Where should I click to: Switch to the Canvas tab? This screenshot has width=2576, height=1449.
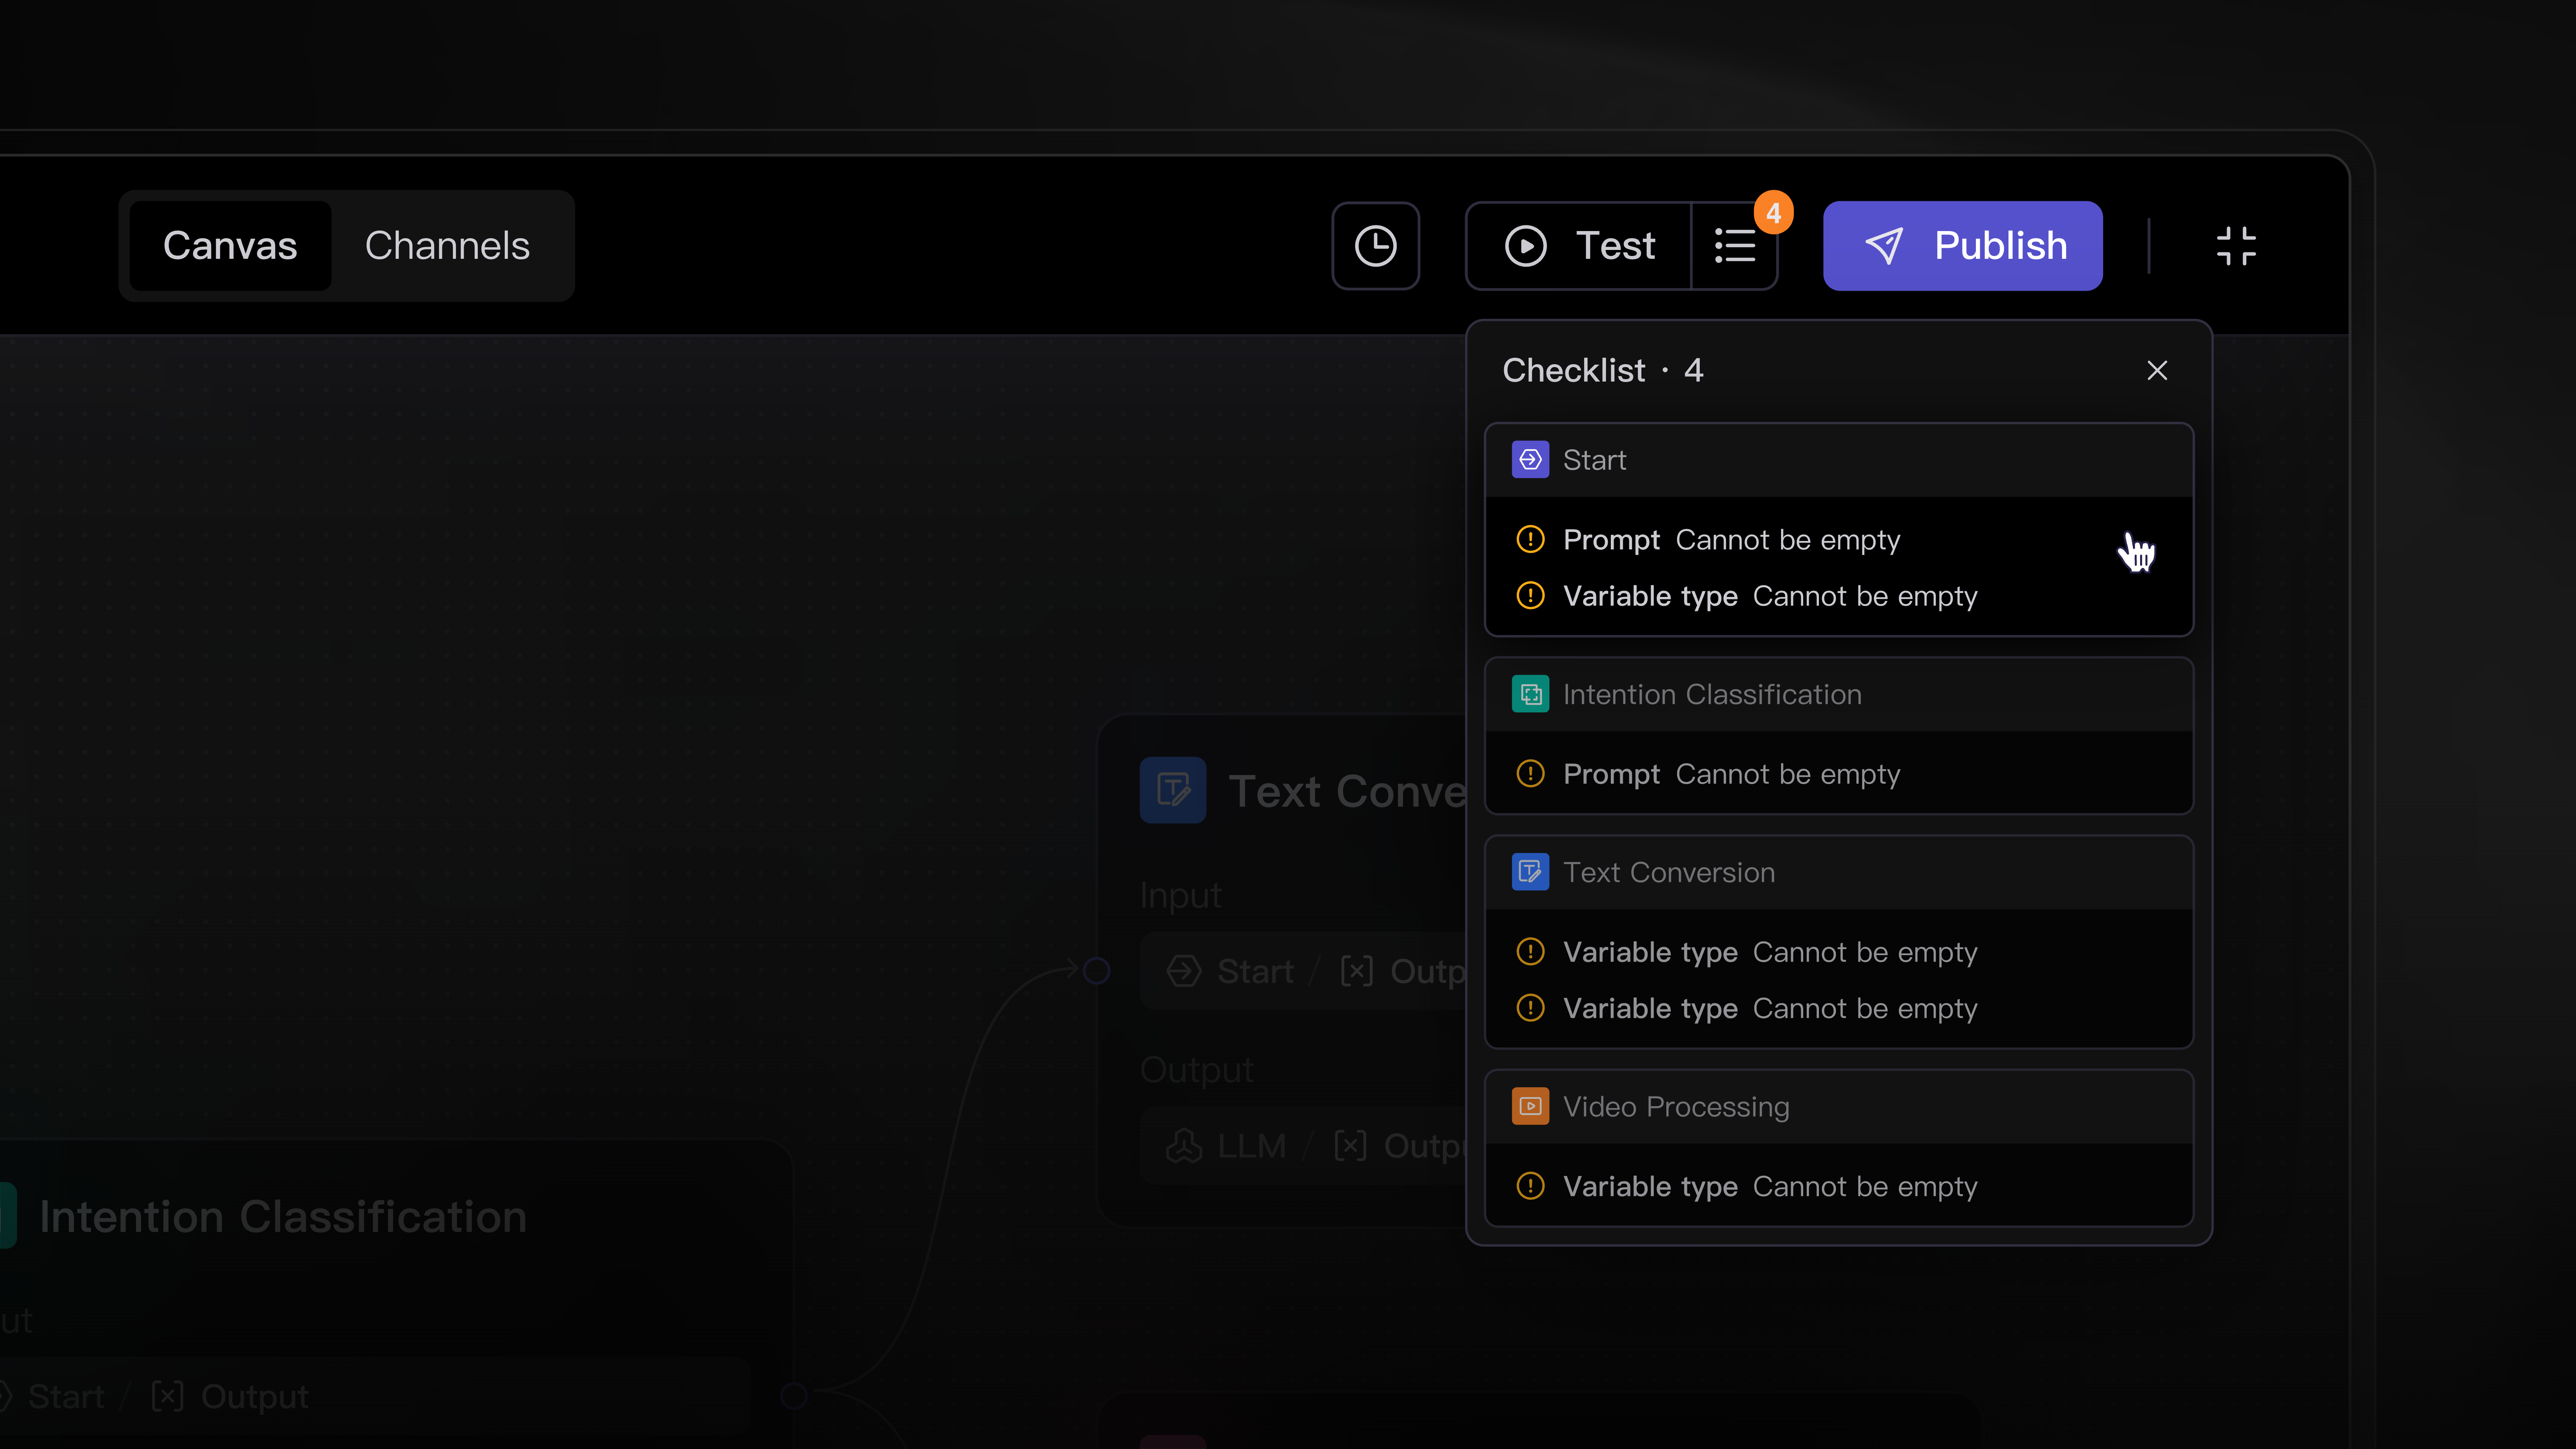[x=230, y=246]
